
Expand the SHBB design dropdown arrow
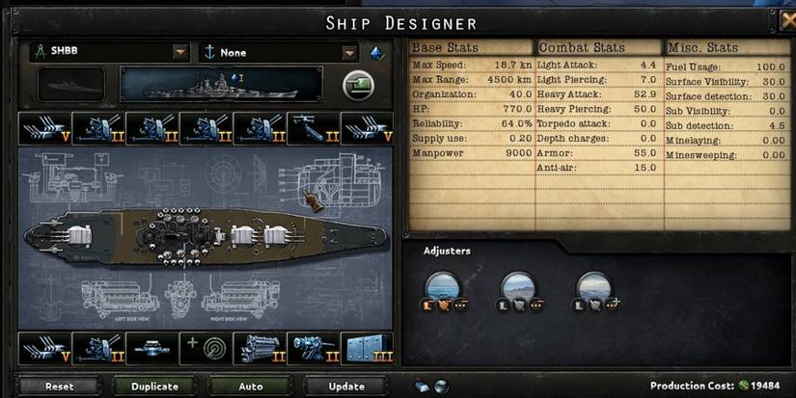click(180, 52)
